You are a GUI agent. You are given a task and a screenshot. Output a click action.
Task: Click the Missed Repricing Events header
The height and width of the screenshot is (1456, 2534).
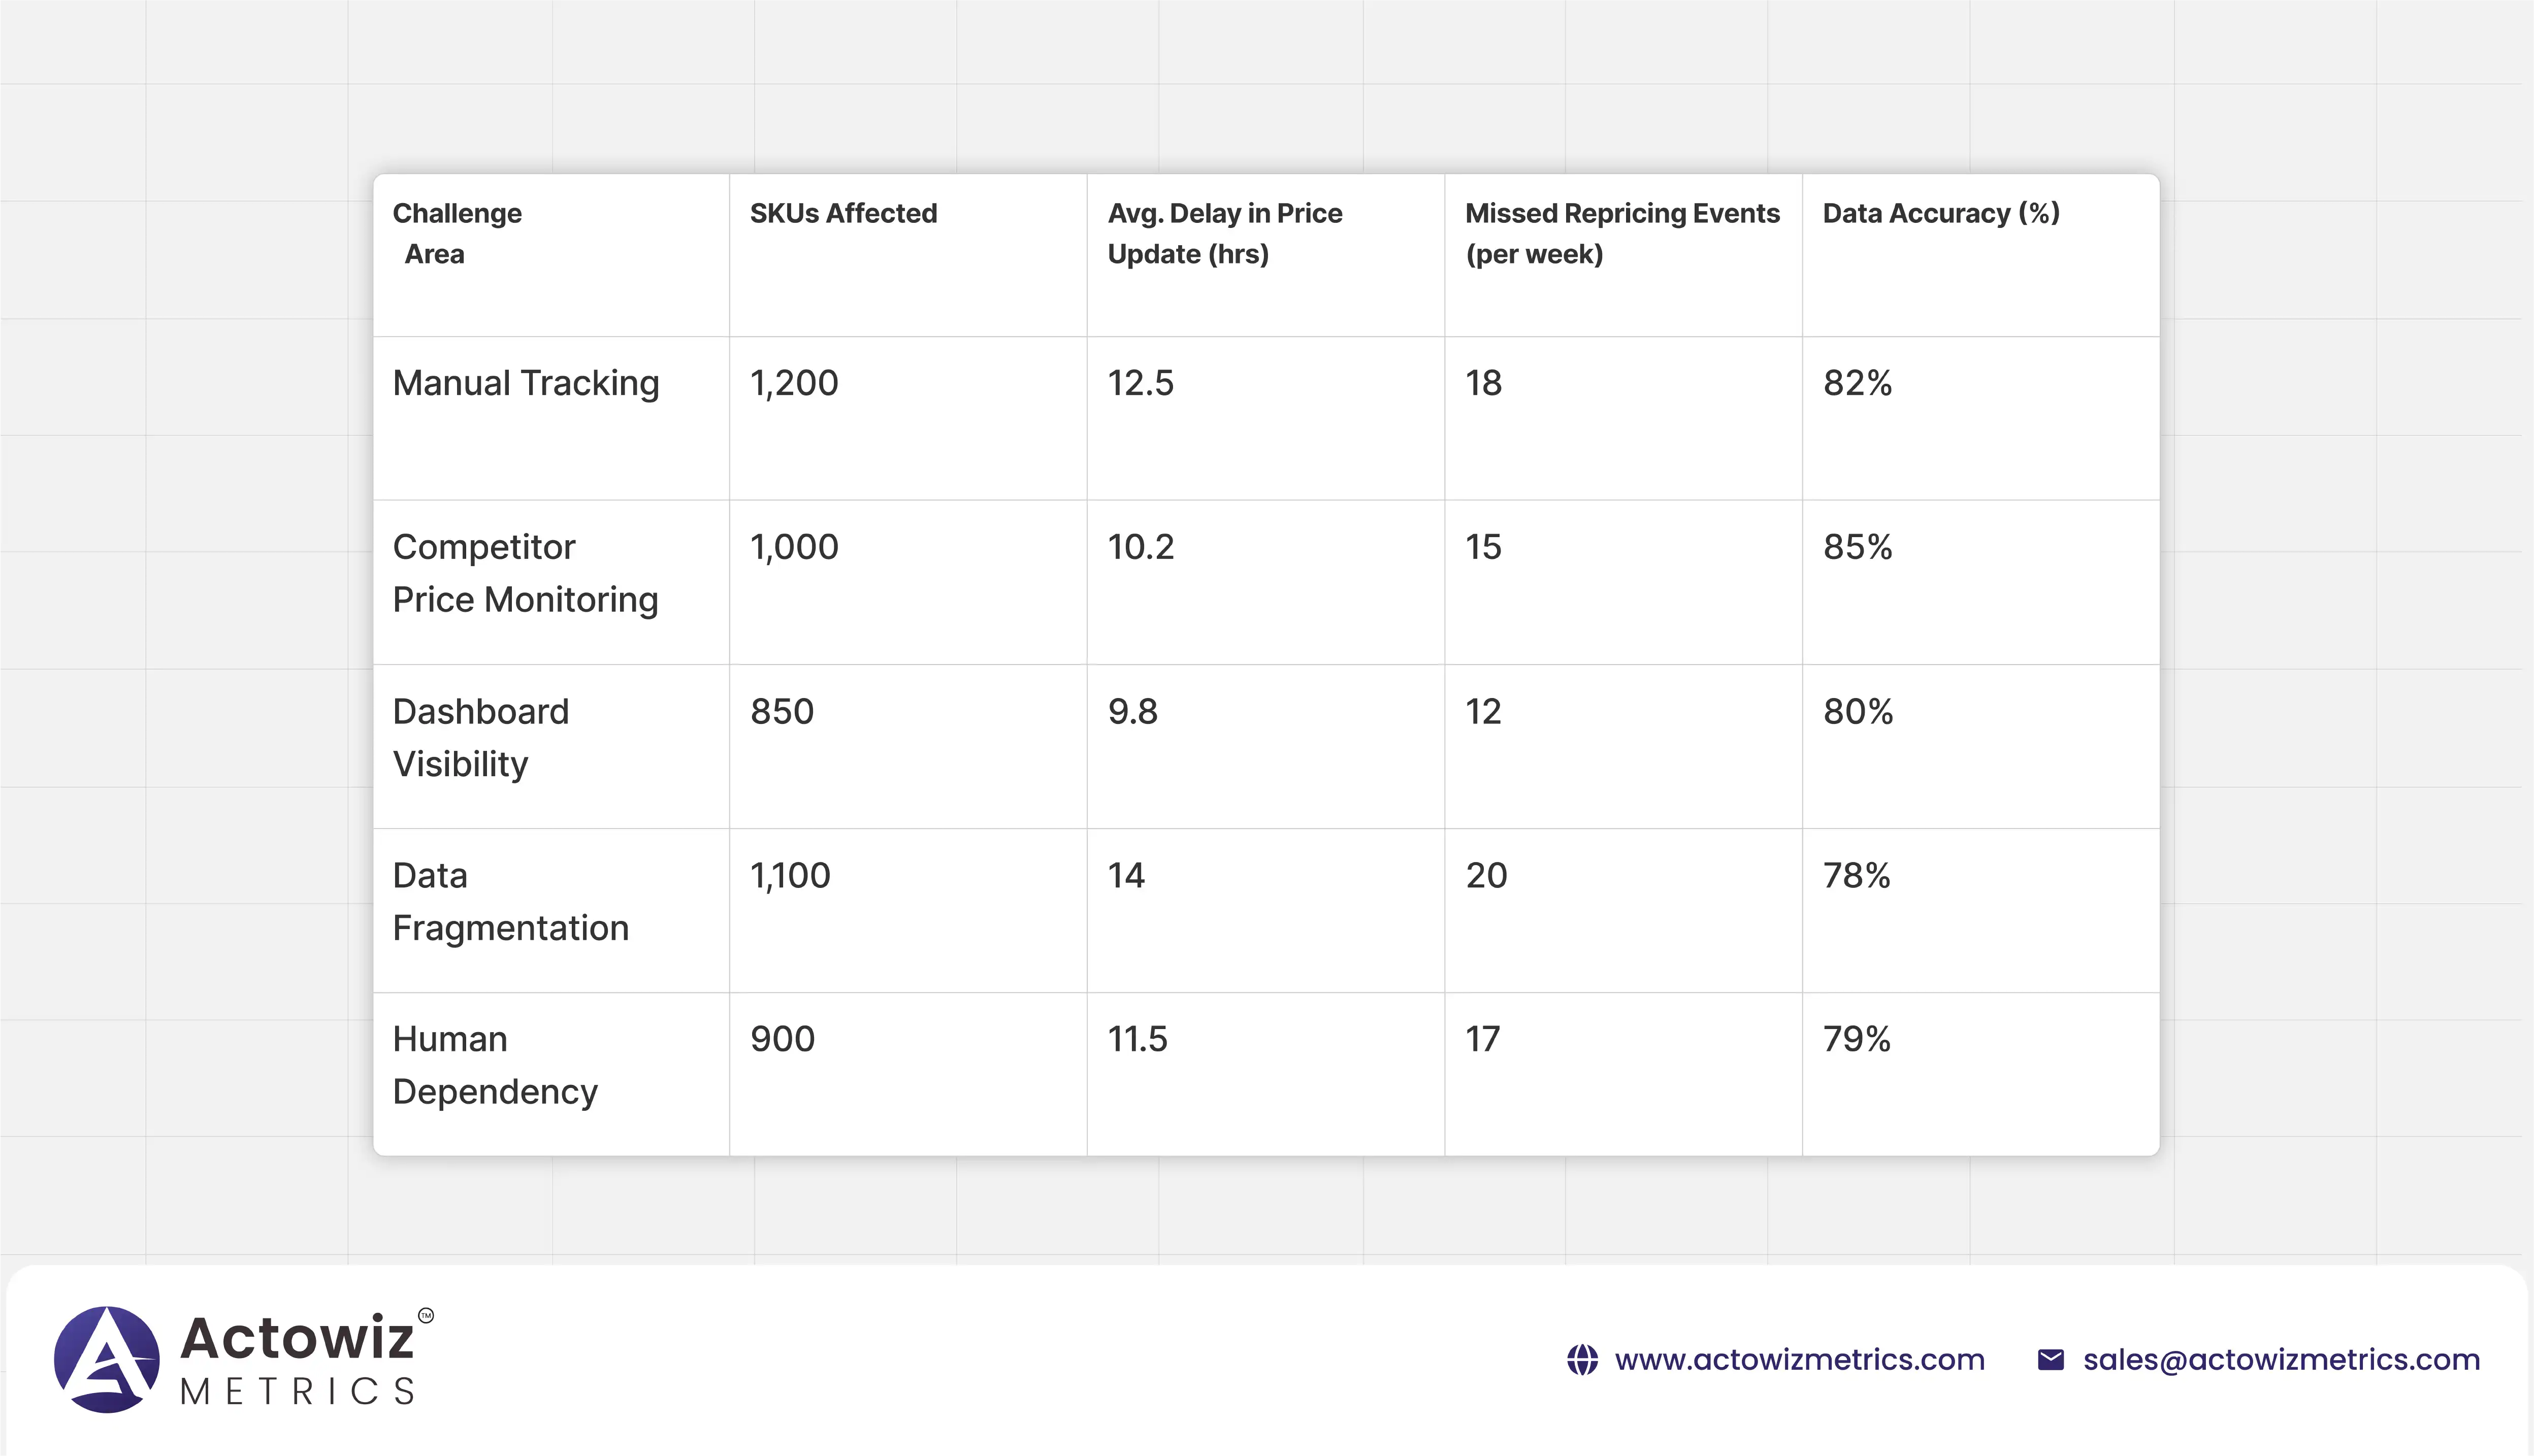point(1621,233)
